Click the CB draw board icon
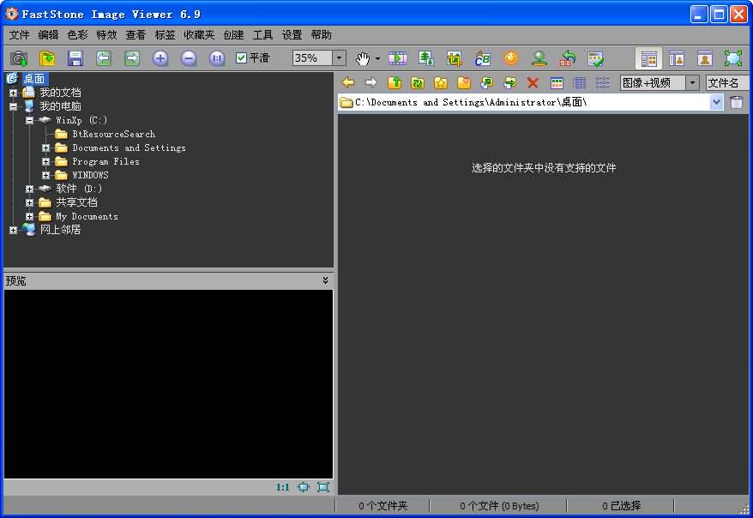 (x=482, y=58)
